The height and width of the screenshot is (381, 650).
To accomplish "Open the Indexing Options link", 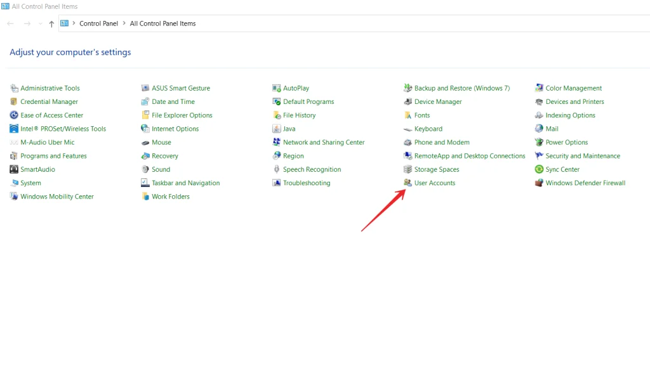I will (x=571, y=115).
